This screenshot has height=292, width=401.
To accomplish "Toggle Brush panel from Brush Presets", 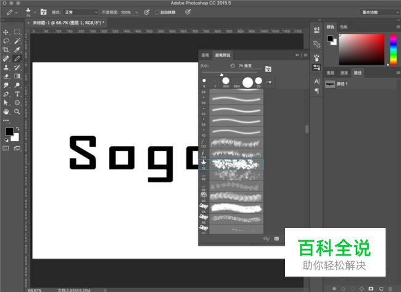I will point(268,69).
